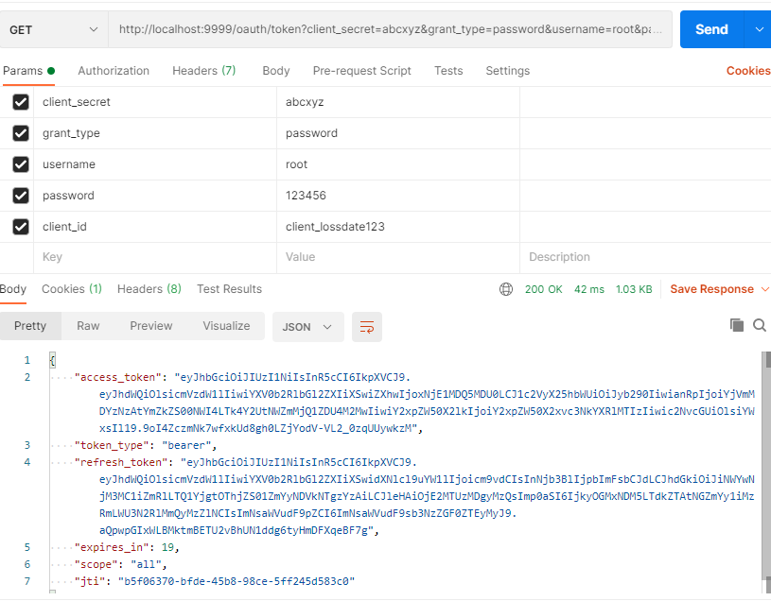Image resolution: width=771 pixels, height=601 pixels.
Task: Click the client_id key cell
Action: [155, 227]
